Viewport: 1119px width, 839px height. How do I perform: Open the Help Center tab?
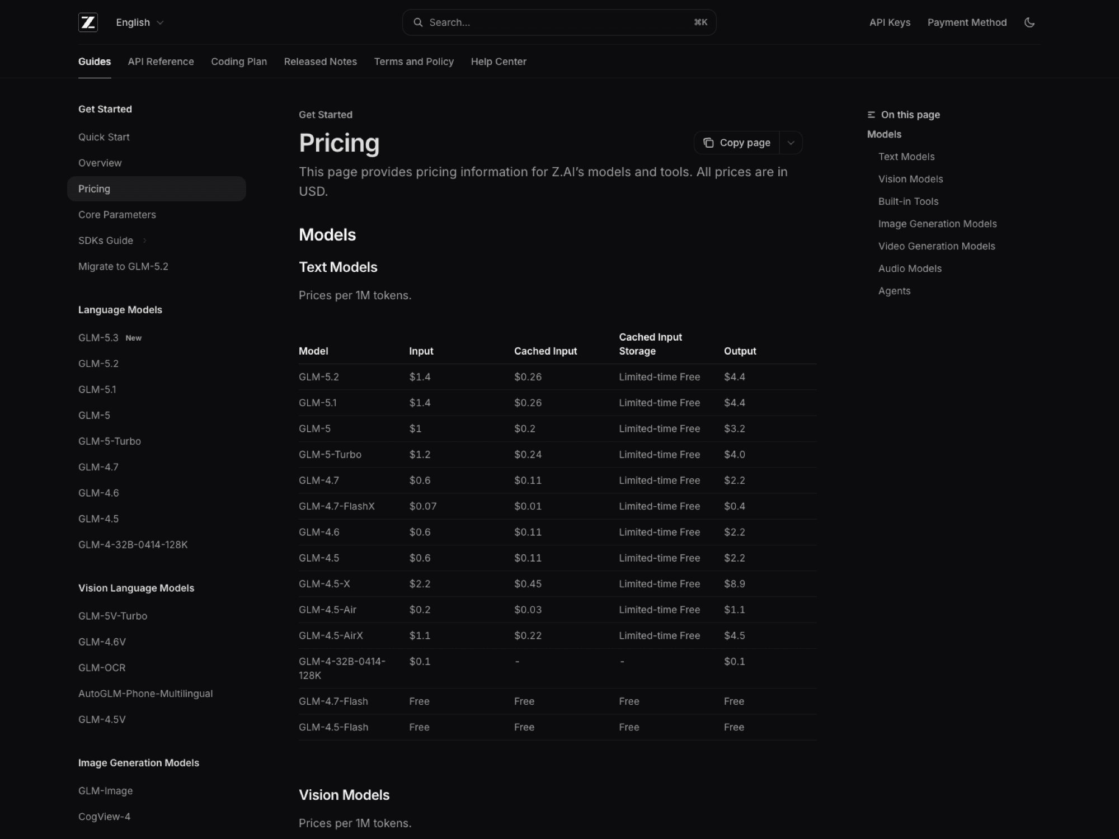(x=499, y=62)
